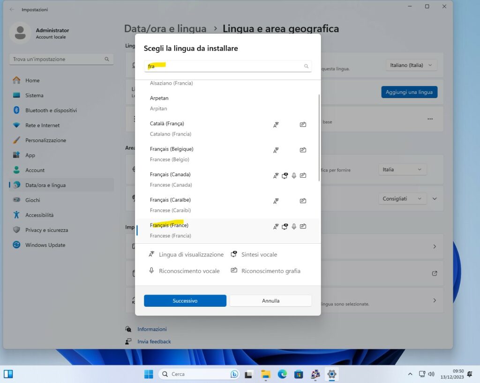Open Personalizzazione in the sidebar
480x383 pixels.
[45, 140]
